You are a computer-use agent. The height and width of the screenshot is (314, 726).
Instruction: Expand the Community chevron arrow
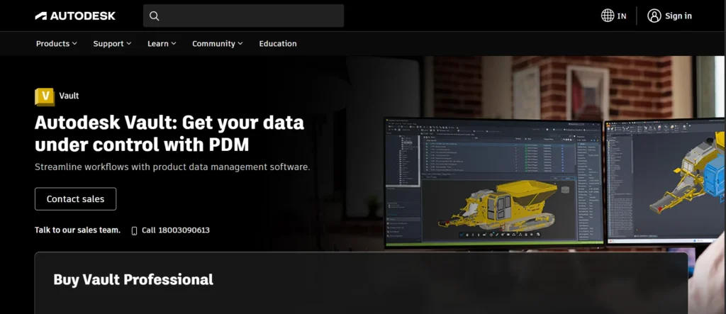click(x=240, y=43)
